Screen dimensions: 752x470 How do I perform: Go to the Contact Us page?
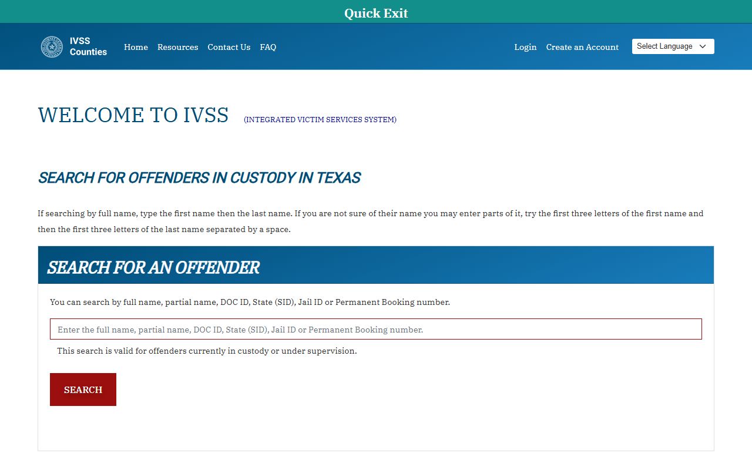(x=229, y=47)
